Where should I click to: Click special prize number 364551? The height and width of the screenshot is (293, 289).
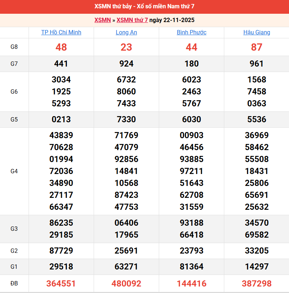61,283
